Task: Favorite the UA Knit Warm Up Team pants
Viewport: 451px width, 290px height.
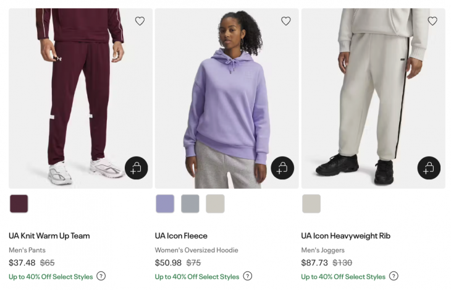Action: pos(140,21)
